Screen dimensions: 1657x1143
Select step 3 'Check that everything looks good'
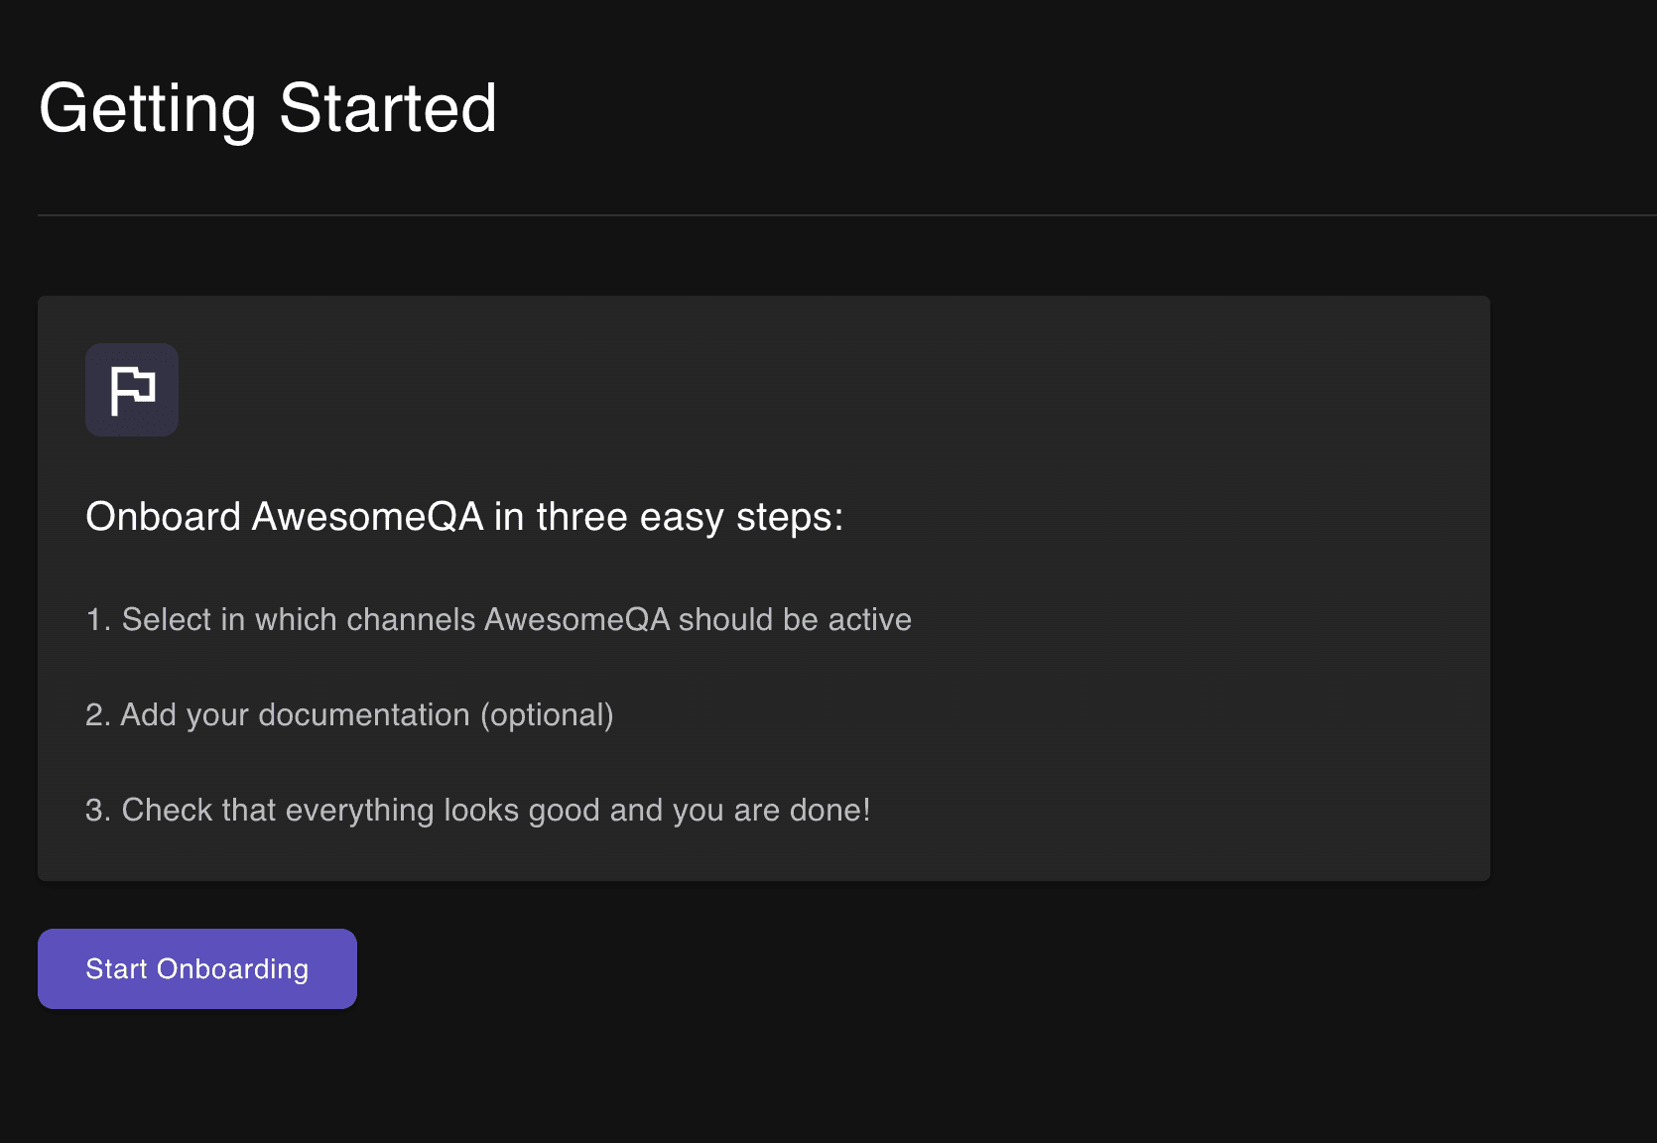pos(477,811)
